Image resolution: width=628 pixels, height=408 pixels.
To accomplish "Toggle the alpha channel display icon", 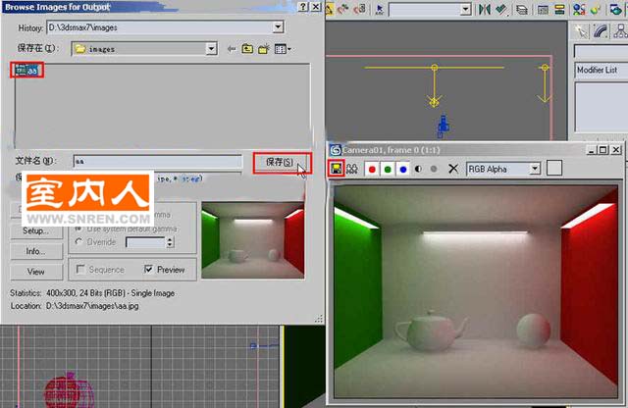I will pyautogui.click(x=418, y=169).
